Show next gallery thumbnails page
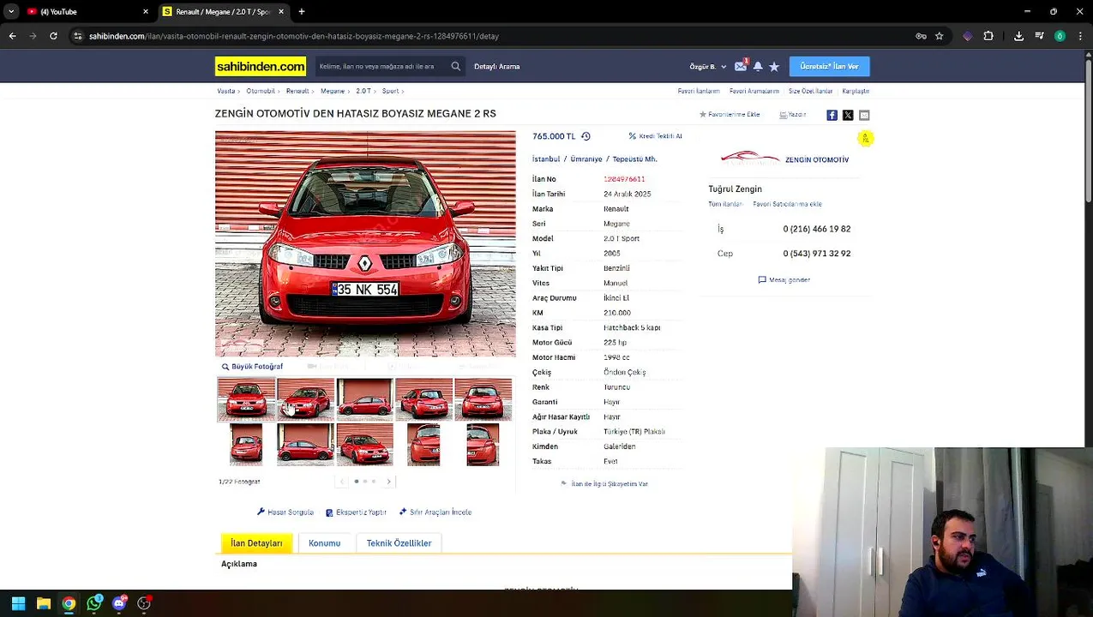Viewport: 1093px width, 617px height. (388, 482)
